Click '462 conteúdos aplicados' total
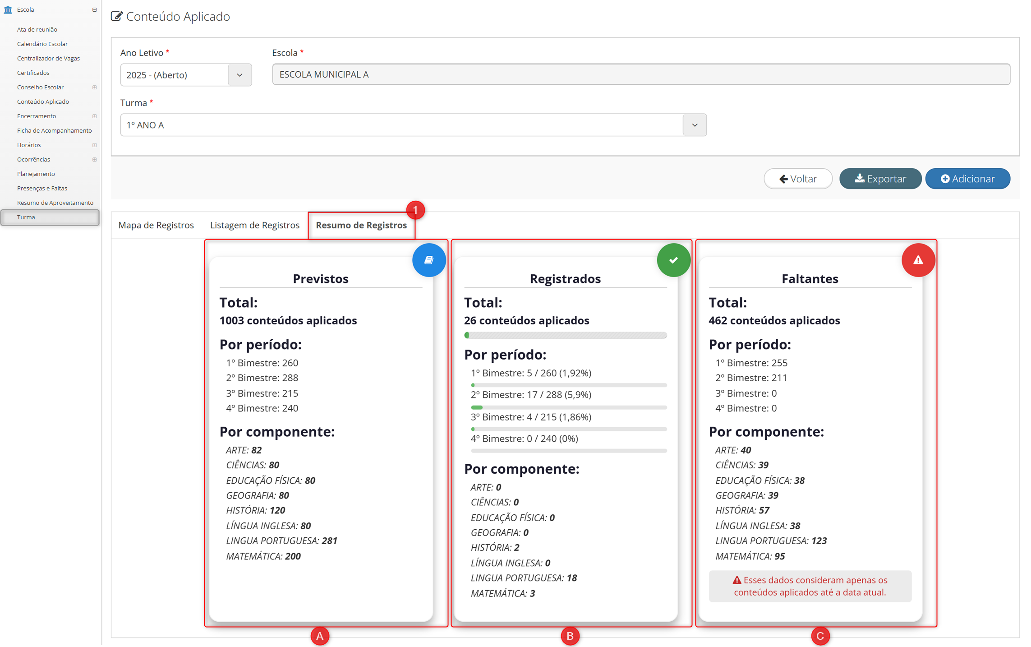Screen dimensions: 1031x647 774,320
